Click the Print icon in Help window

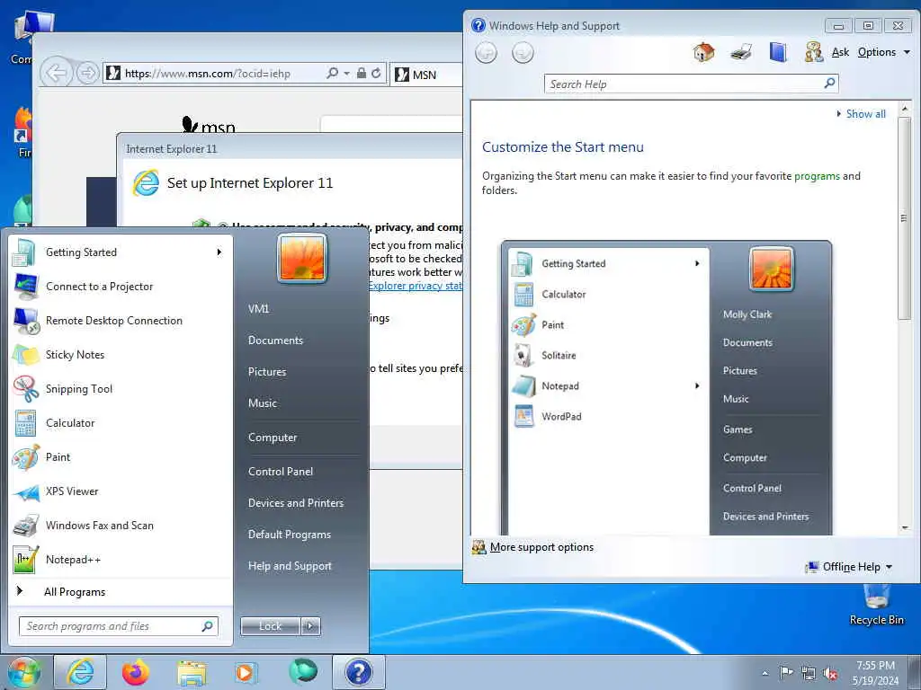click(741, 53)
